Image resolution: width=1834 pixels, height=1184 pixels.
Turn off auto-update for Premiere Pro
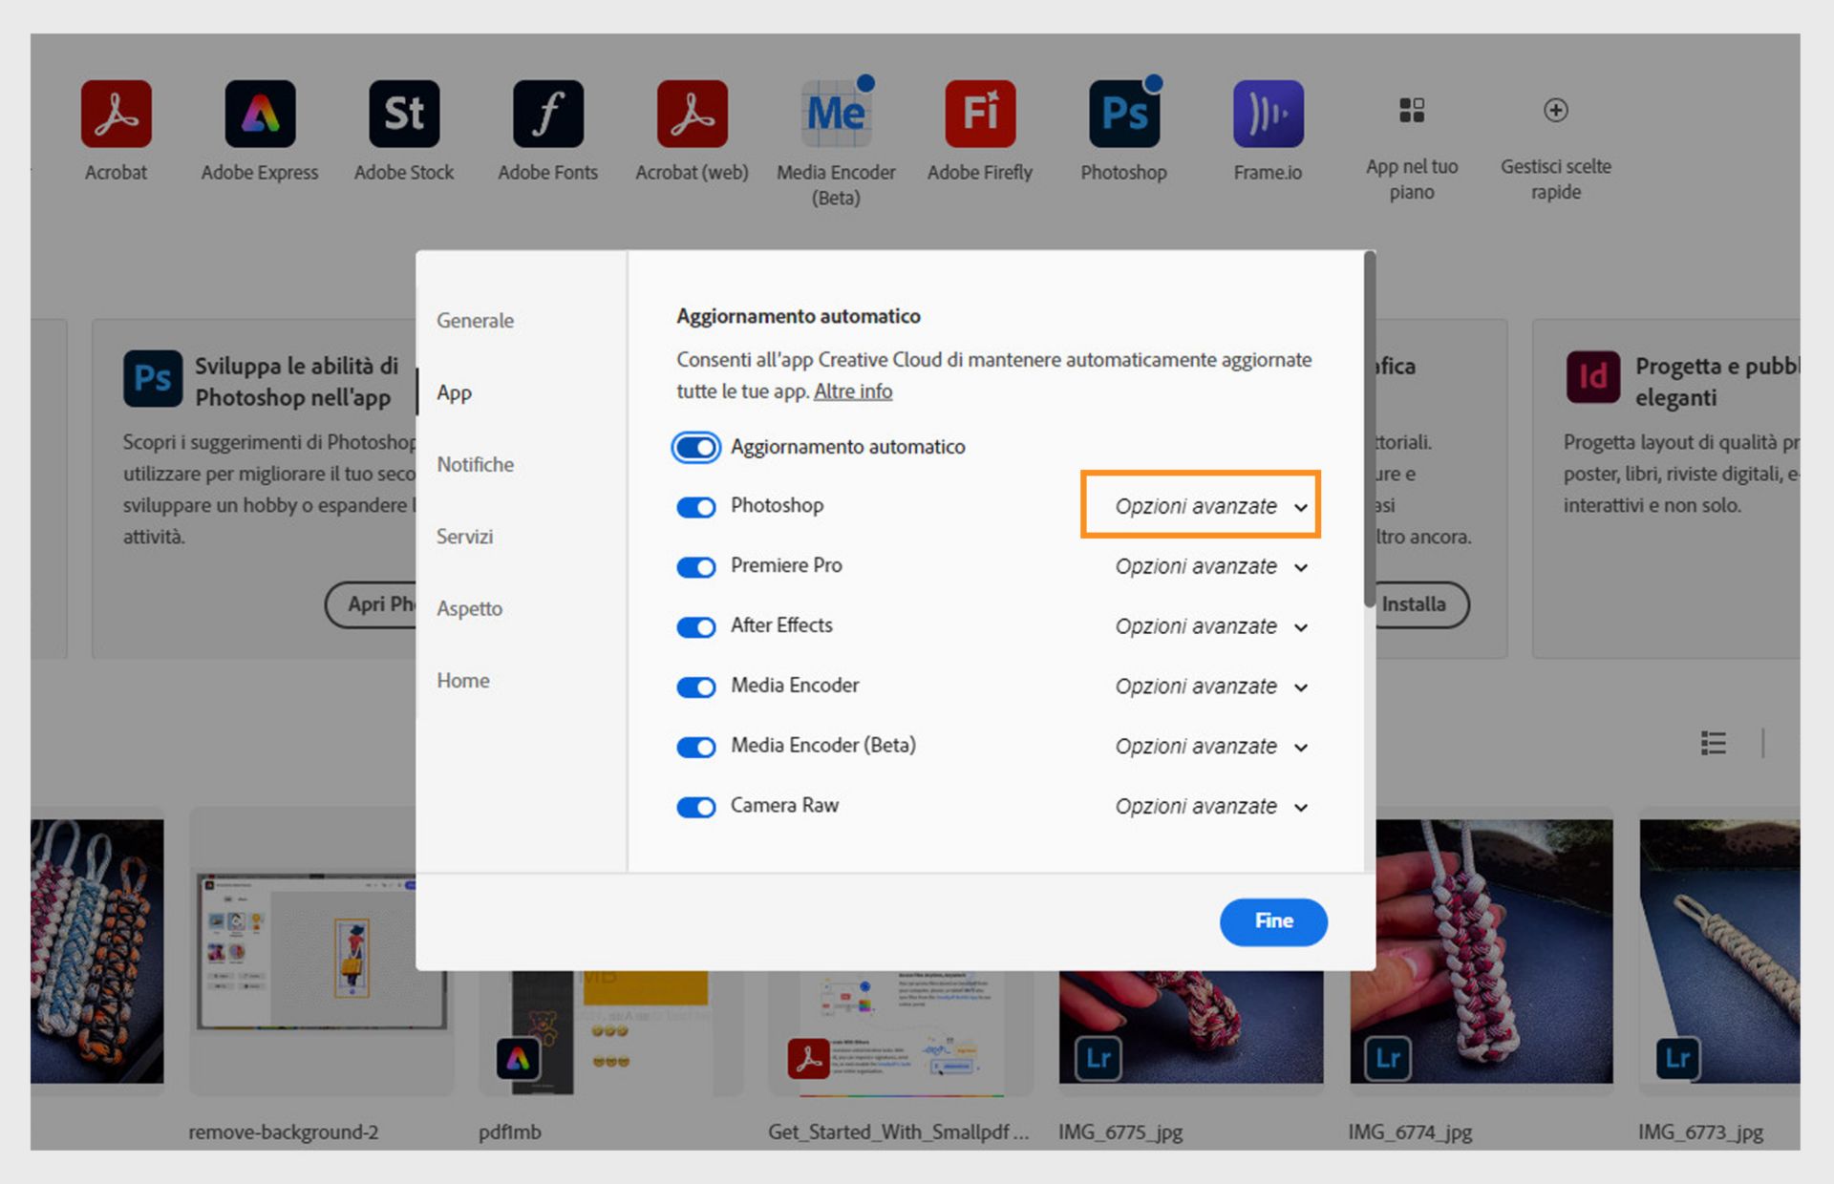[696, 567]
